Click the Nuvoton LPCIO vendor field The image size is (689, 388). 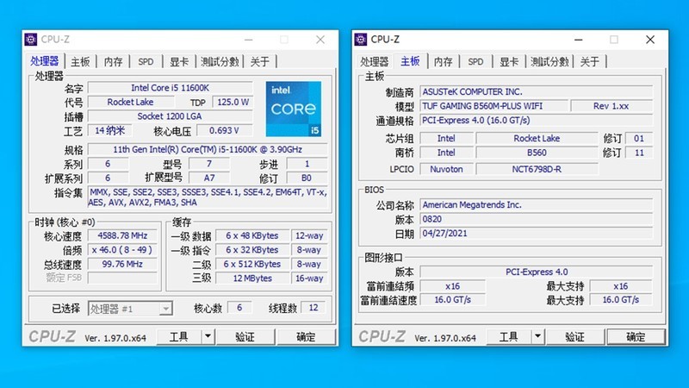446,169
